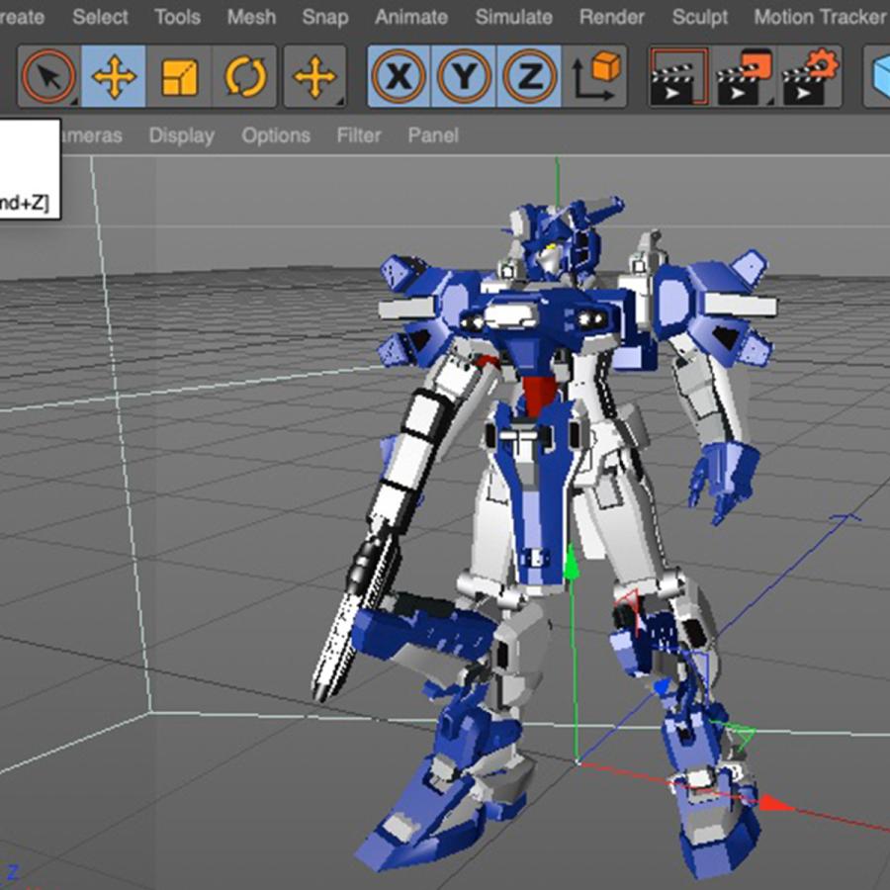
Task: Open the Snap menu
Action: click(325, 18)
